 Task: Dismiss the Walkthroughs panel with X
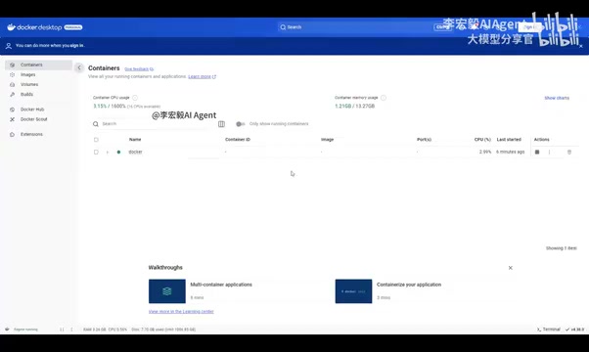[x=510, y=268]
